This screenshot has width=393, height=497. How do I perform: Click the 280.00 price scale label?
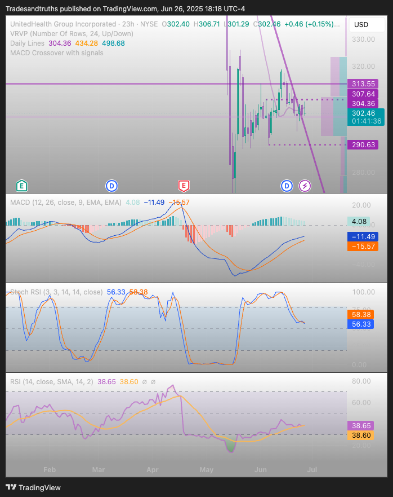pos(363,173)
